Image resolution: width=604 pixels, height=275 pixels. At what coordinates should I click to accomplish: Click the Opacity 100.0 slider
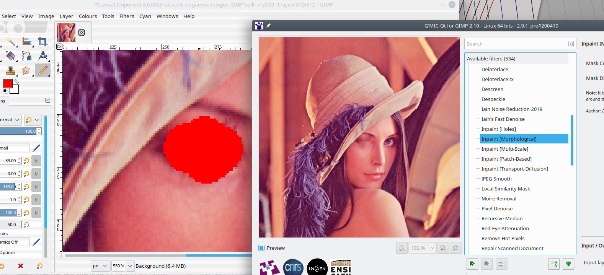(x=18, y=131)
